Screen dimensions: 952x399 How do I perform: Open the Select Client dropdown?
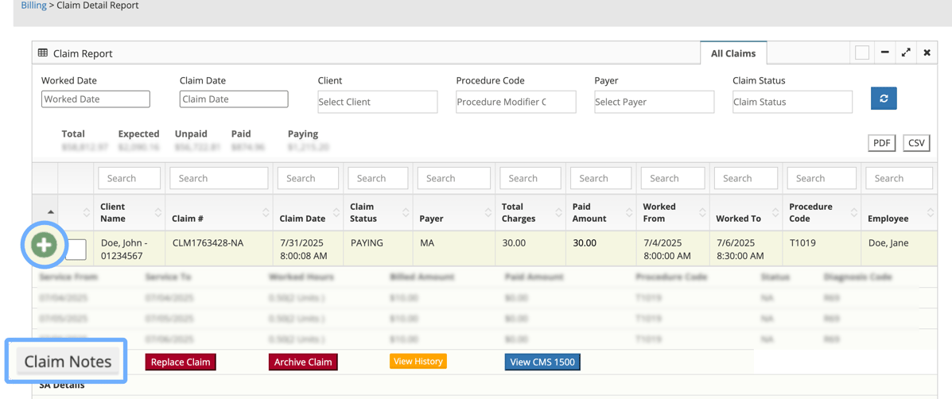pos(378,102)
